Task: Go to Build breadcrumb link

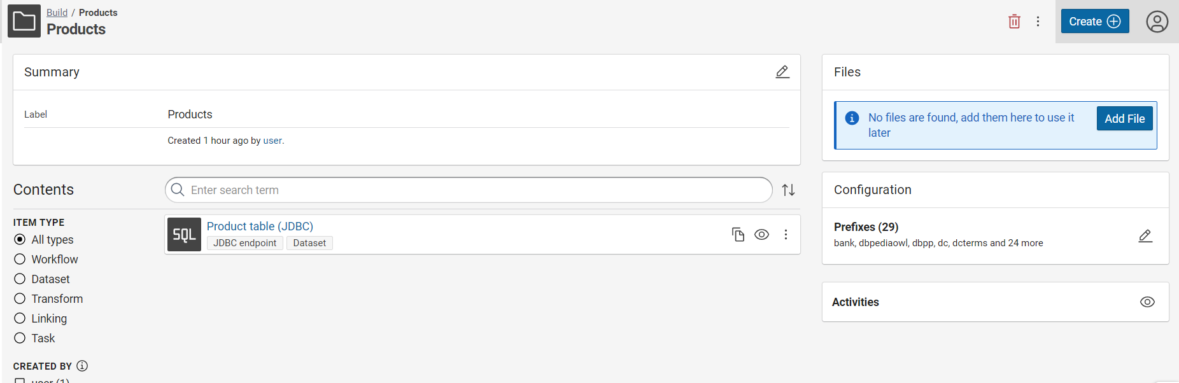Action: click(x=57, y=13)
